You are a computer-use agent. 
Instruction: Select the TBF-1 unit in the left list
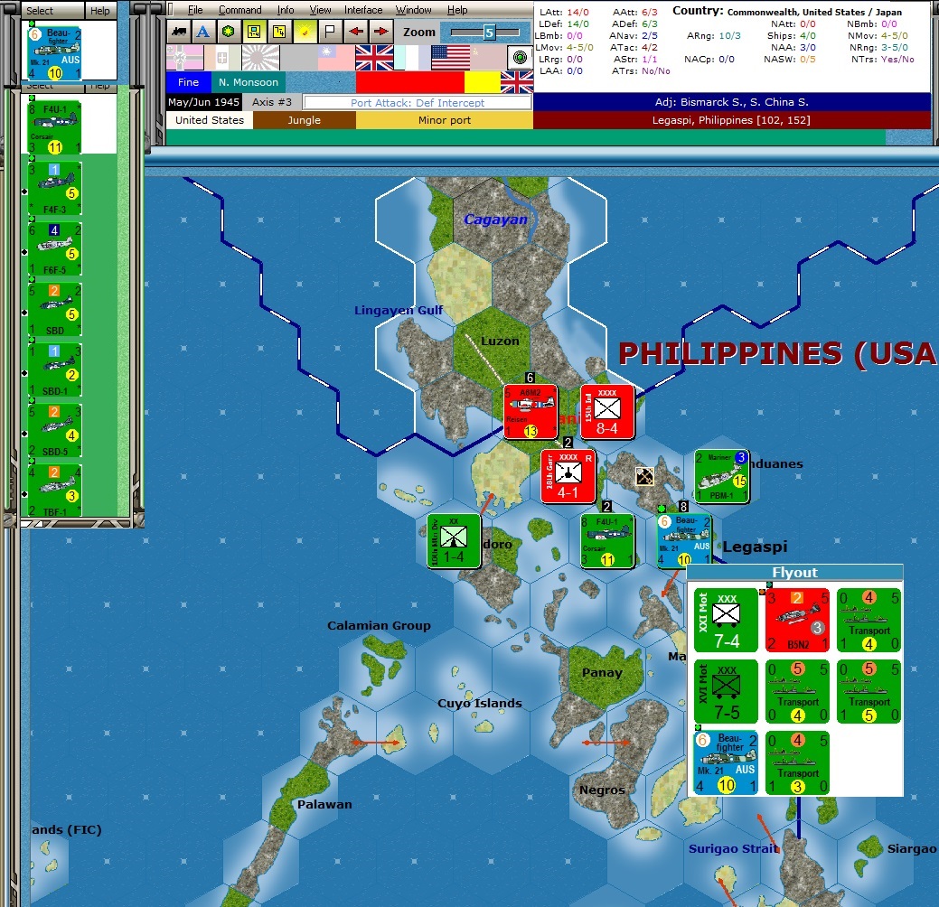(54, 491)
